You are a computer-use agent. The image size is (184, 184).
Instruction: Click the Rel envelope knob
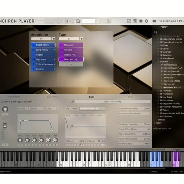coord(55,140)
